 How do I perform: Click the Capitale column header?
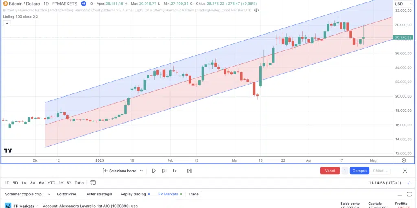tap(375, 204)
